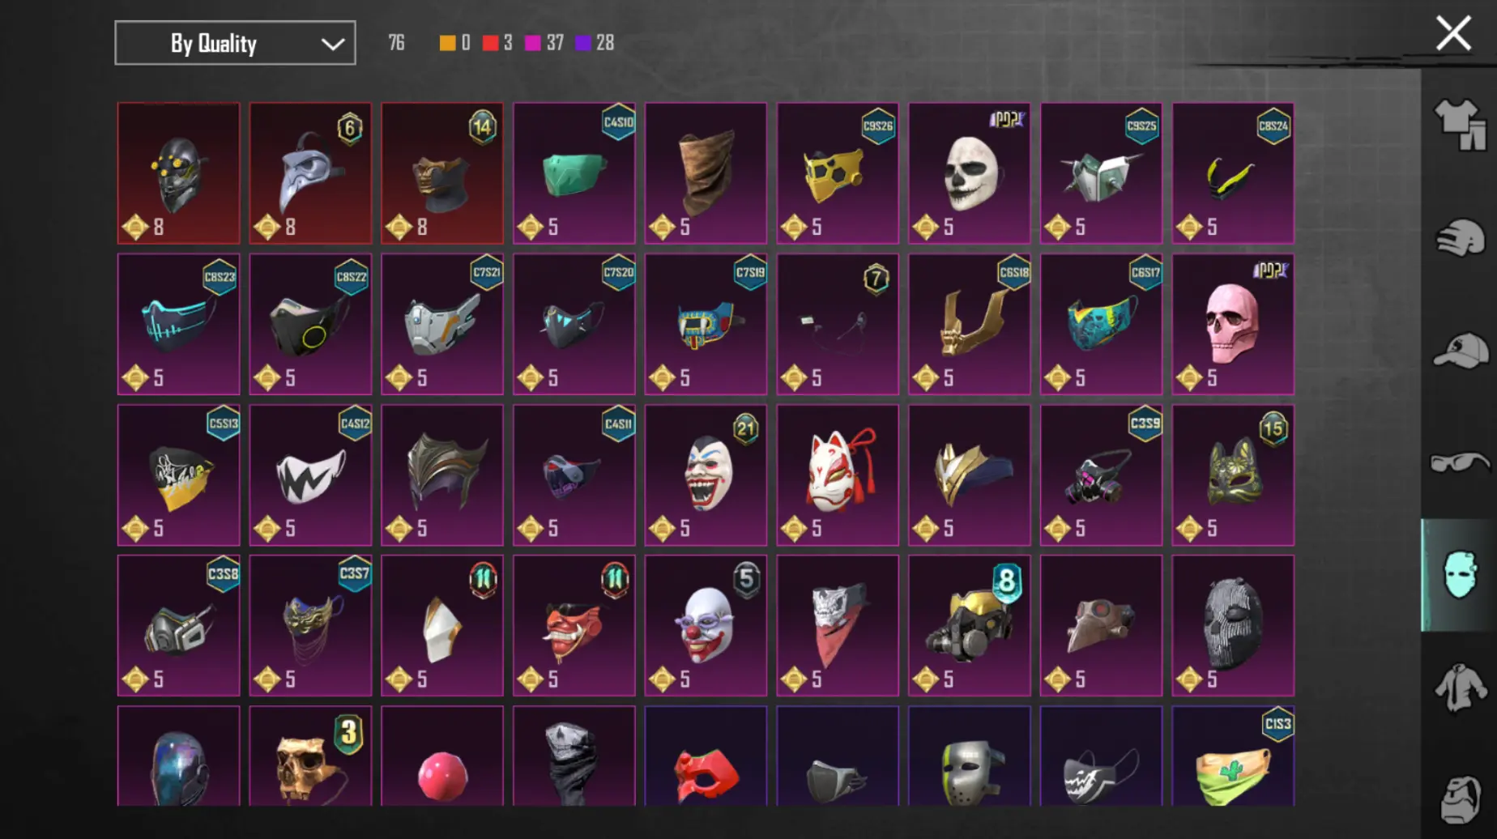Filter by red quality count 3

(x=497, y=43)
